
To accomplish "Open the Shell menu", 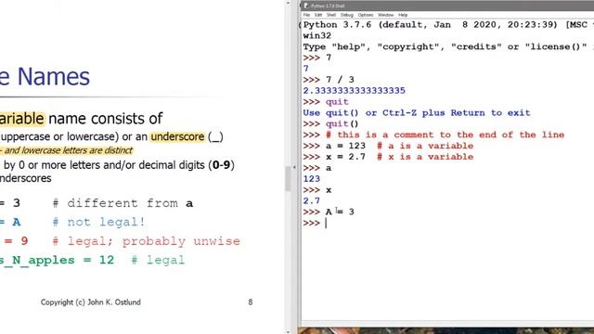I will pyautogui.click(x=331, y=15).
